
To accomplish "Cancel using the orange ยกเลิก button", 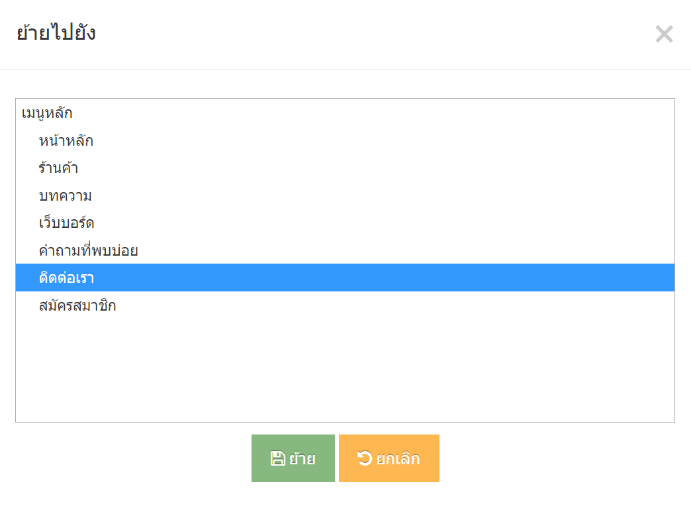I will (x=389, y=458).
